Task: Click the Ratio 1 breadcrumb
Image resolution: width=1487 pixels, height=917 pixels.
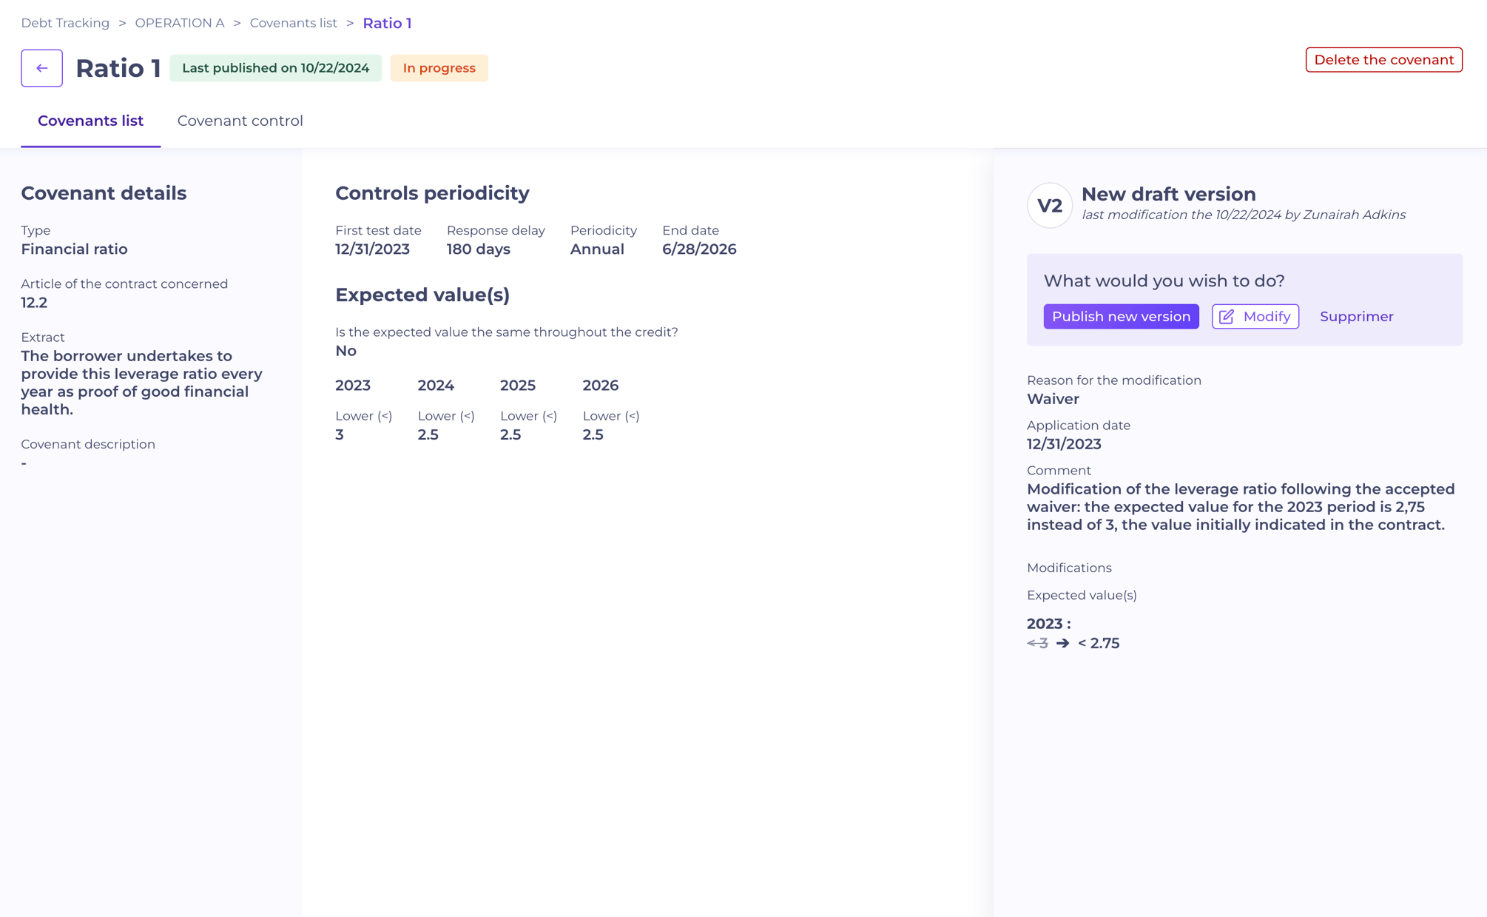Action: 387,23
